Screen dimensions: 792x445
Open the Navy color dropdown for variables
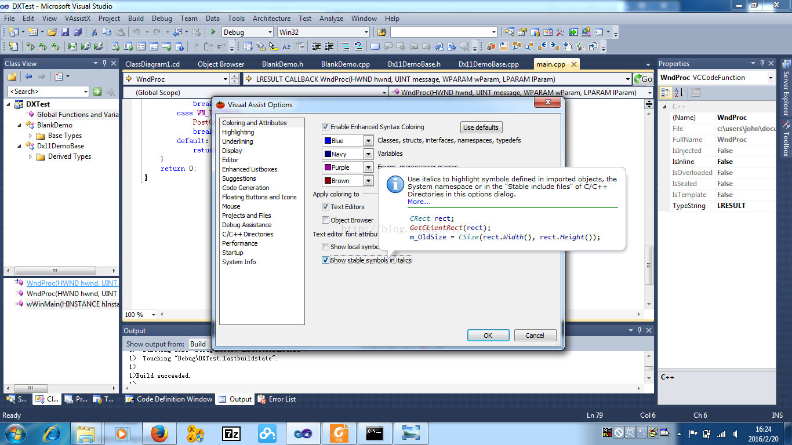(x=368, y=154)
